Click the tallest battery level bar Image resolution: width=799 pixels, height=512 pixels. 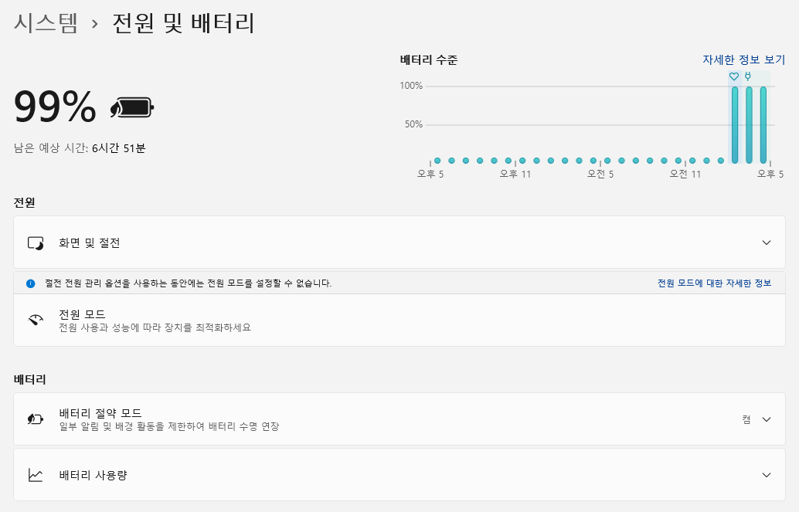[x=733, y=124]
